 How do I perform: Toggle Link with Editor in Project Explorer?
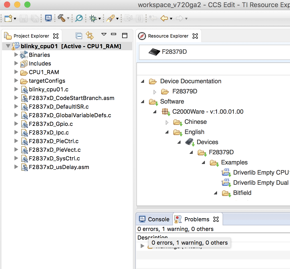[x=90, y=35]
